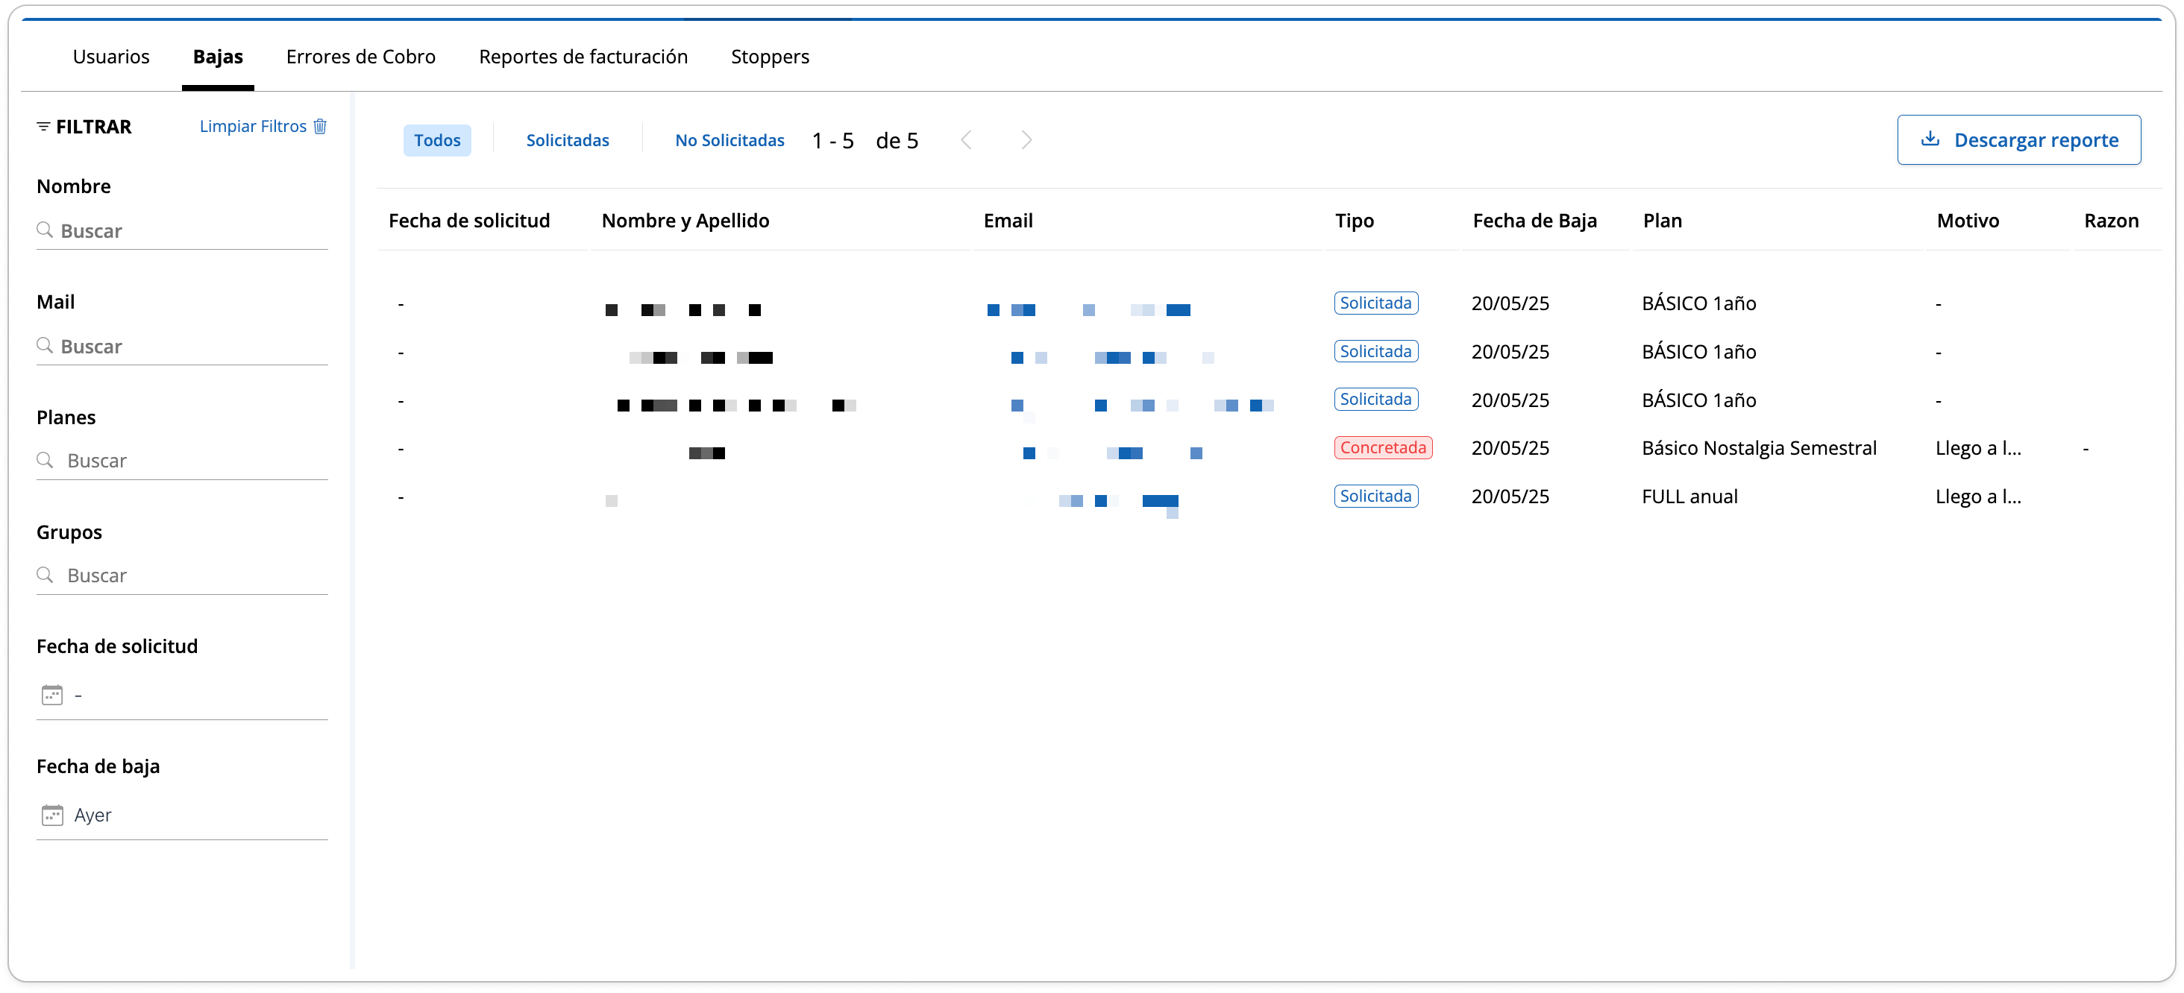Viewport: 2184px width, 993px height.
Task: Filter by Solicitadas
Action: coord(567,140)
